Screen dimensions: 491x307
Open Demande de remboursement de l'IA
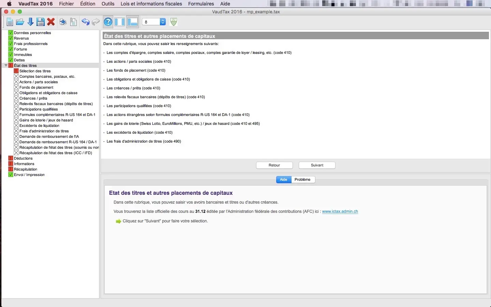(x=49, y=136)
